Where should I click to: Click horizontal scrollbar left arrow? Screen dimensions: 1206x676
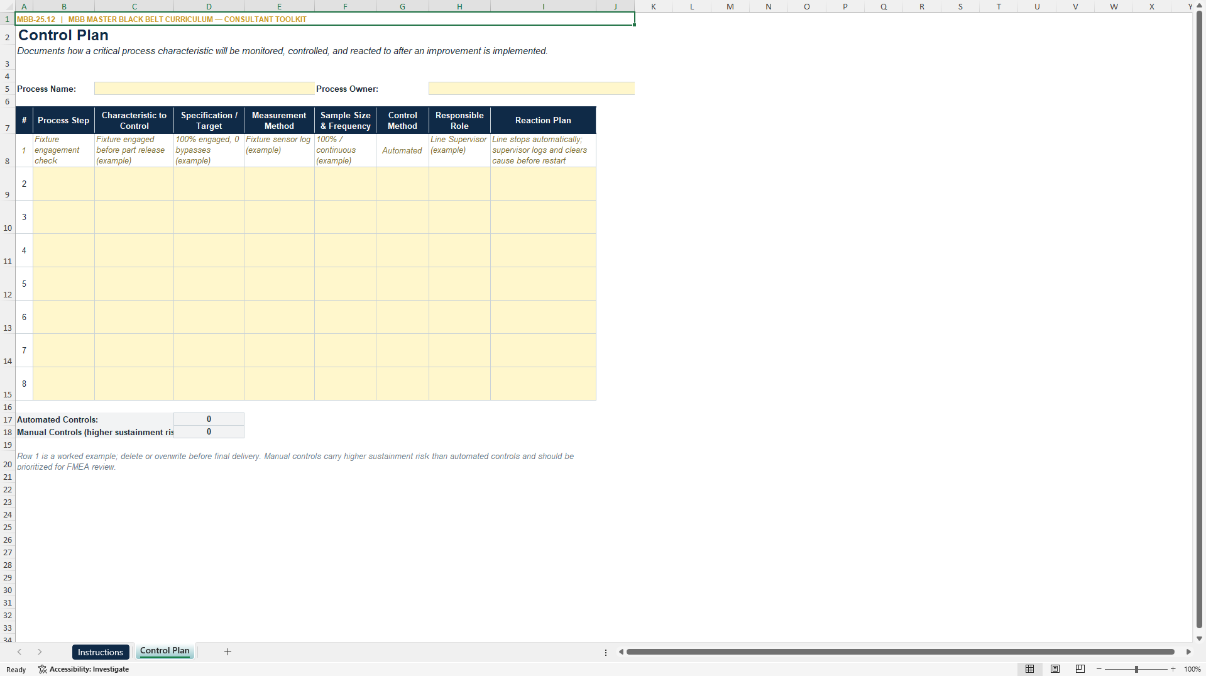tap(621, 652)
